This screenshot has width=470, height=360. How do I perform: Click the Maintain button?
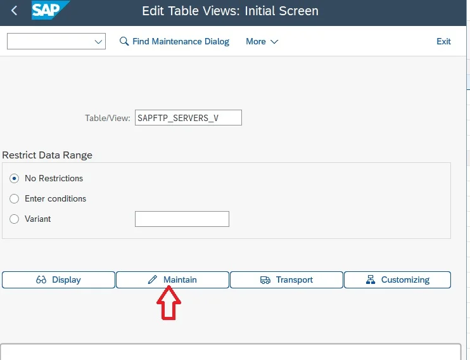172,280
